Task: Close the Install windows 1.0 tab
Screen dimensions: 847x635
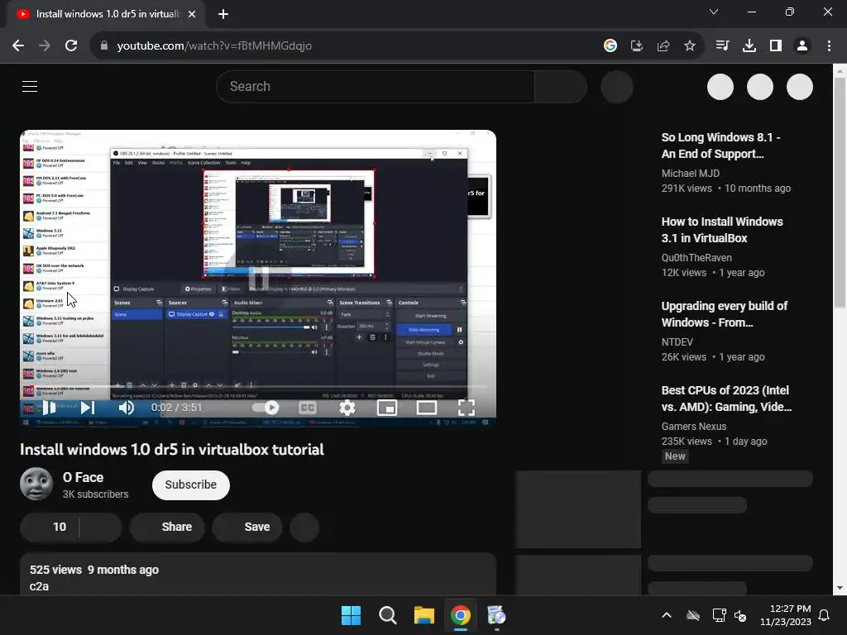Action: click(192, 15)
